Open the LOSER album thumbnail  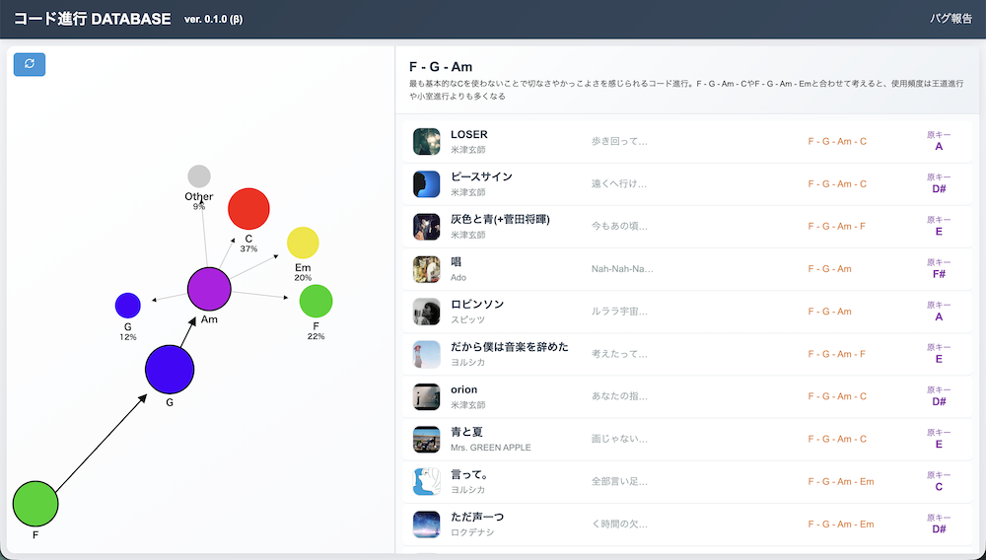[x=426, y=141]
